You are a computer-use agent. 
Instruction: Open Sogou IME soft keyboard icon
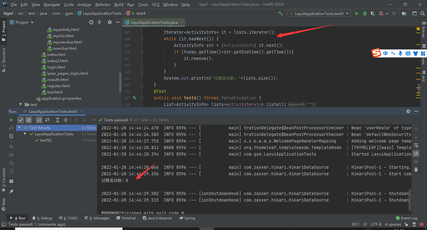[408, 53]
